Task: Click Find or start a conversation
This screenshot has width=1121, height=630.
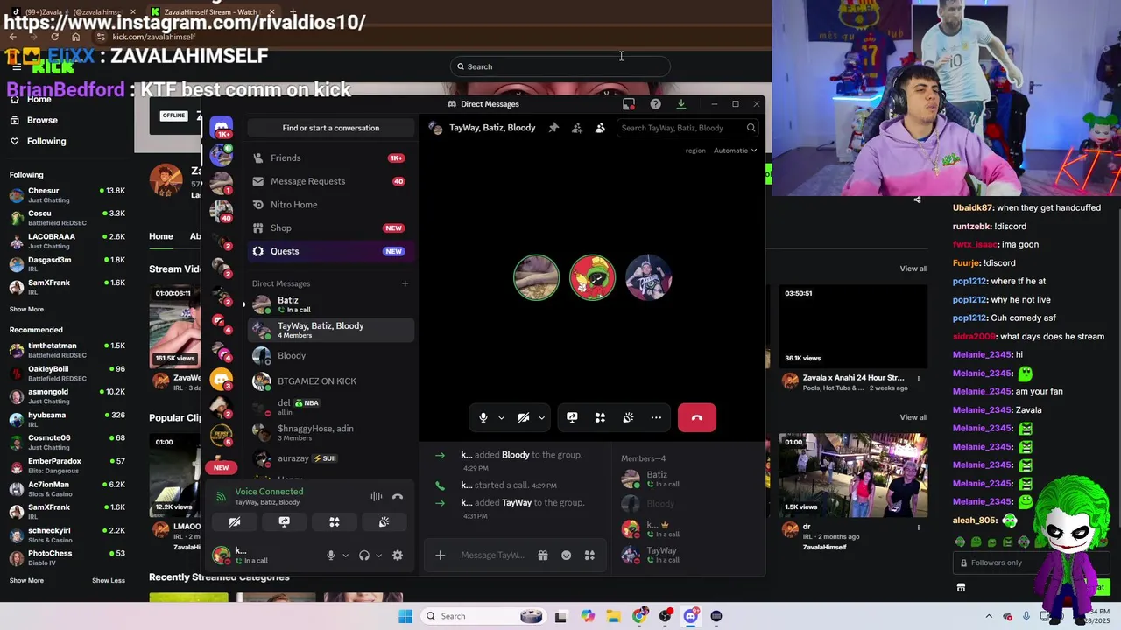Action: point(330,128)
